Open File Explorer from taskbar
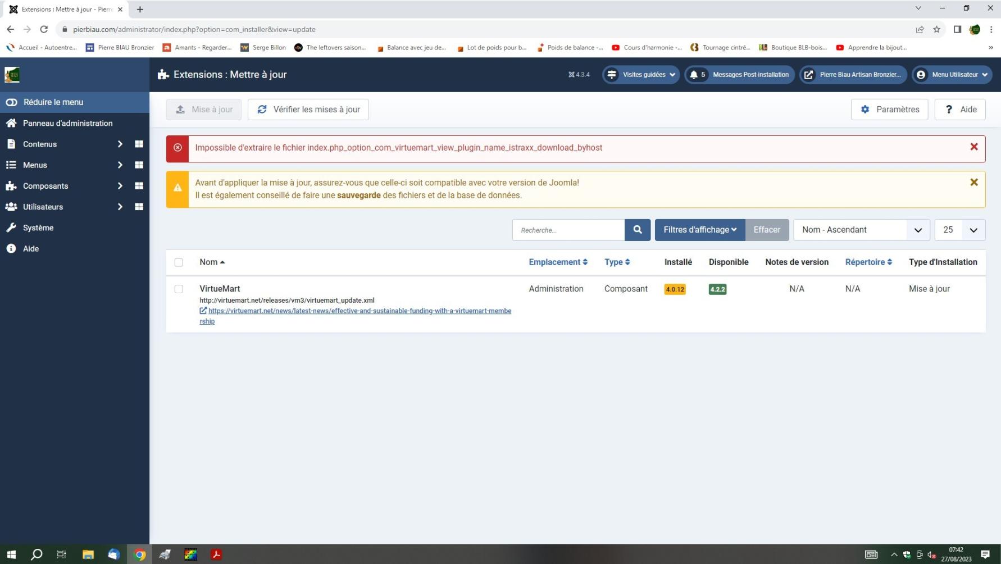Viewport: 1001px width, 564px height. pyautogui.click(x=88, y=554)
